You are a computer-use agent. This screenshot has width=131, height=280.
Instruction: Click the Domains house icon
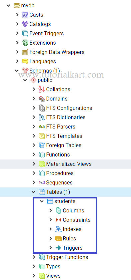click(42, 99)
